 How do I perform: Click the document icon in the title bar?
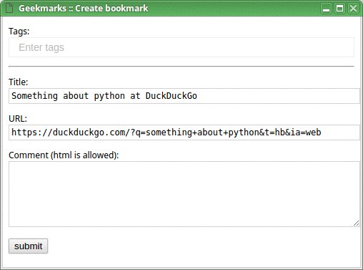[9, 8]
